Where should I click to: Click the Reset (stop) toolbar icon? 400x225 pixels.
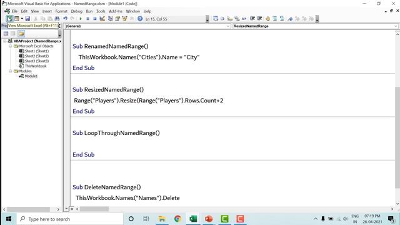[94, 19]
